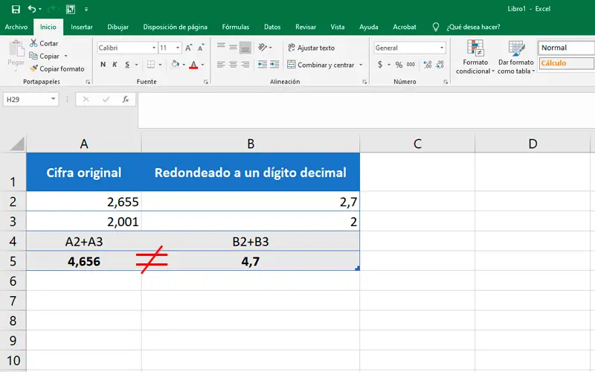Toggle italic (K) formatting
Screen dimensions: 595x372
(x=115, y=65)
